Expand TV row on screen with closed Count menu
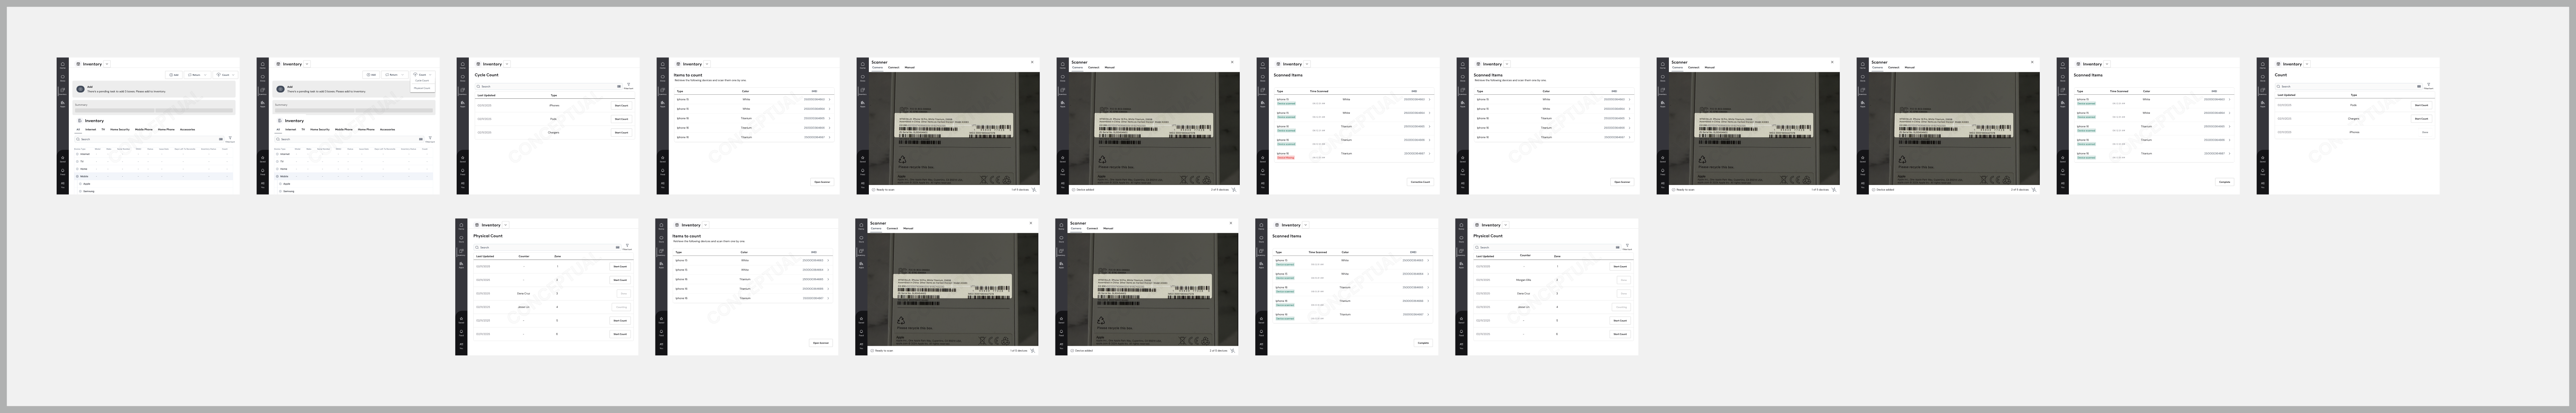This screenshot has height=413, width=2576. [77, 162]
